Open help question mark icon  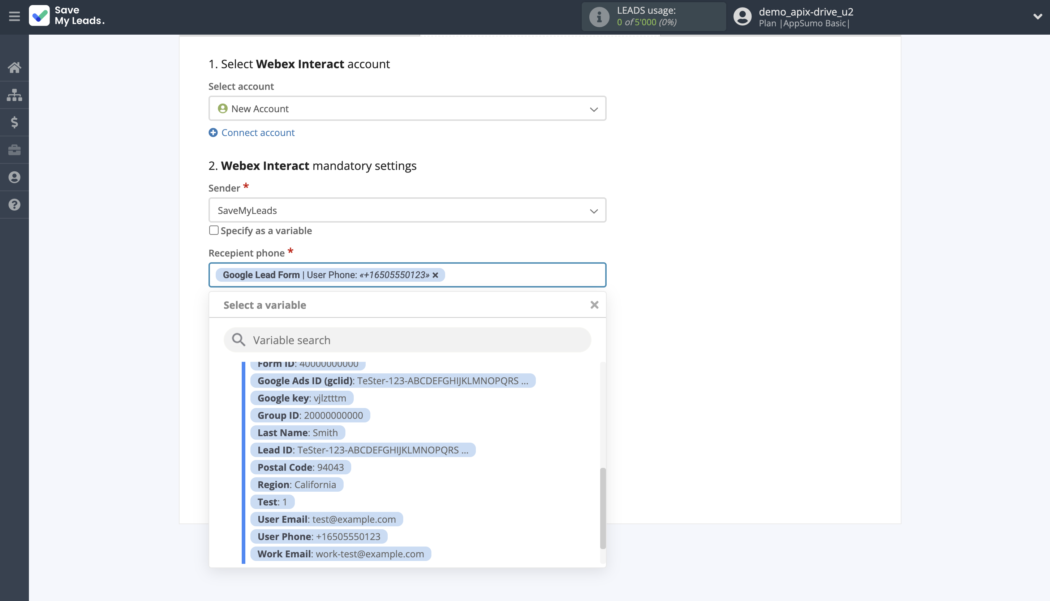[14, 205]
